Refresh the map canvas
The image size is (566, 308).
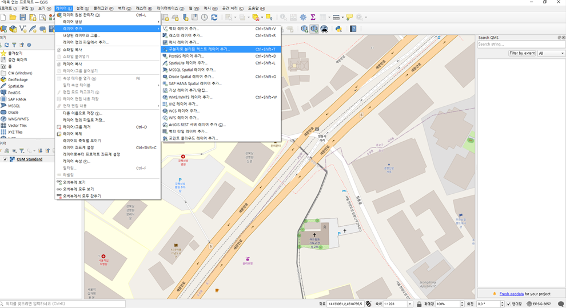(214, 17)
